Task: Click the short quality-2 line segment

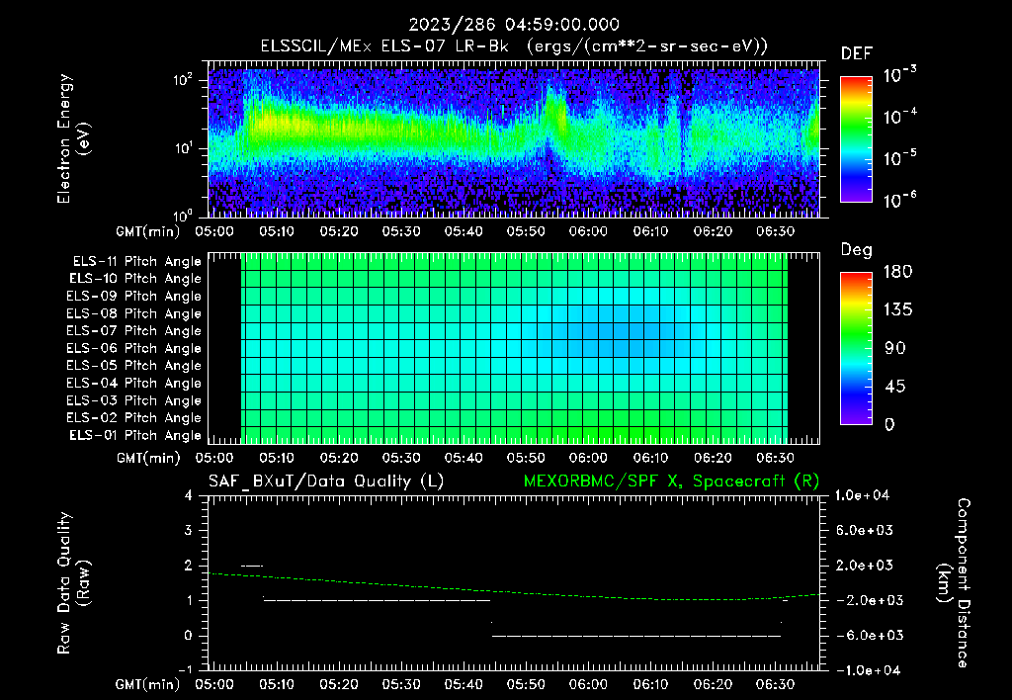Action: click(x=252, y=567)
